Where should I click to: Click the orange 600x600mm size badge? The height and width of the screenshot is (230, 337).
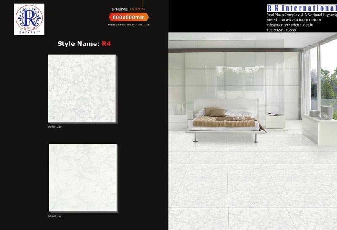pyautogui.click(x=128, y=17)
